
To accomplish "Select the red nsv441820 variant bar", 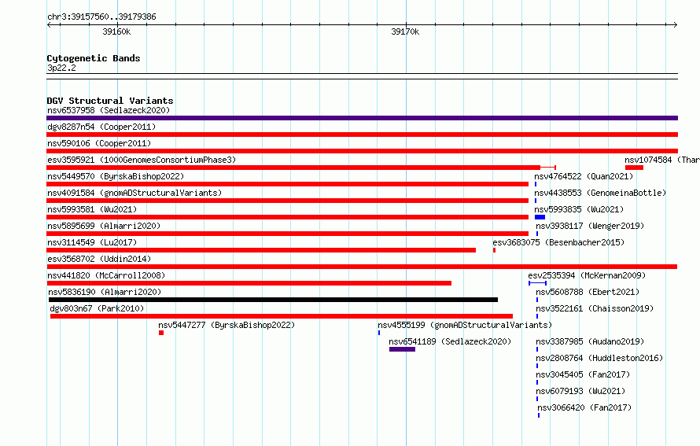I will click(249, 283).
